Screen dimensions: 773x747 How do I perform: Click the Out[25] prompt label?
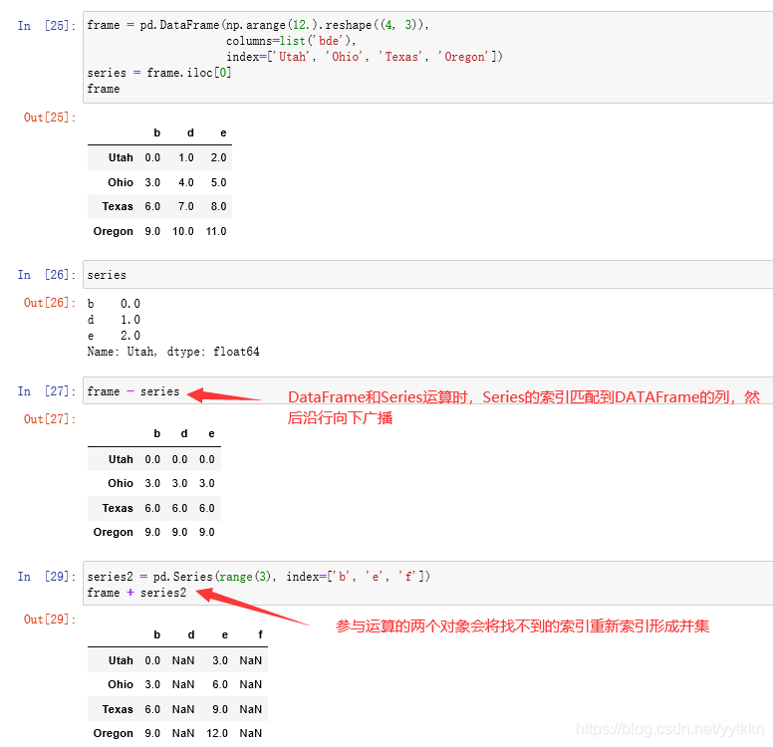pyautogui.click(x=50, y=118)
